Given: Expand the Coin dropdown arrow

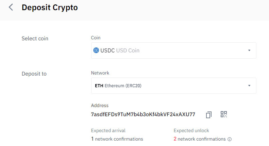Looking at the screenshot, I should click(x=249, y=50).
